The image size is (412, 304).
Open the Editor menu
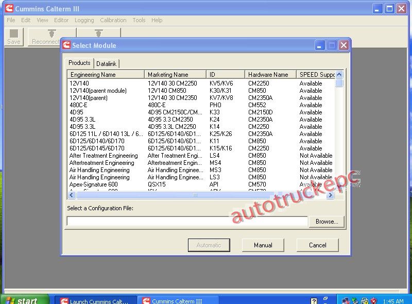61,20
